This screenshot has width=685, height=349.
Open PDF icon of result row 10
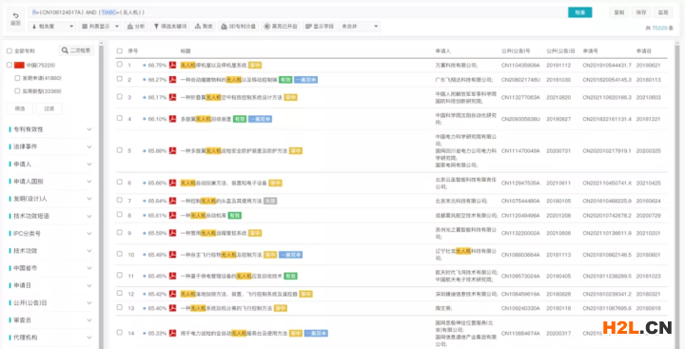[172, 254]
